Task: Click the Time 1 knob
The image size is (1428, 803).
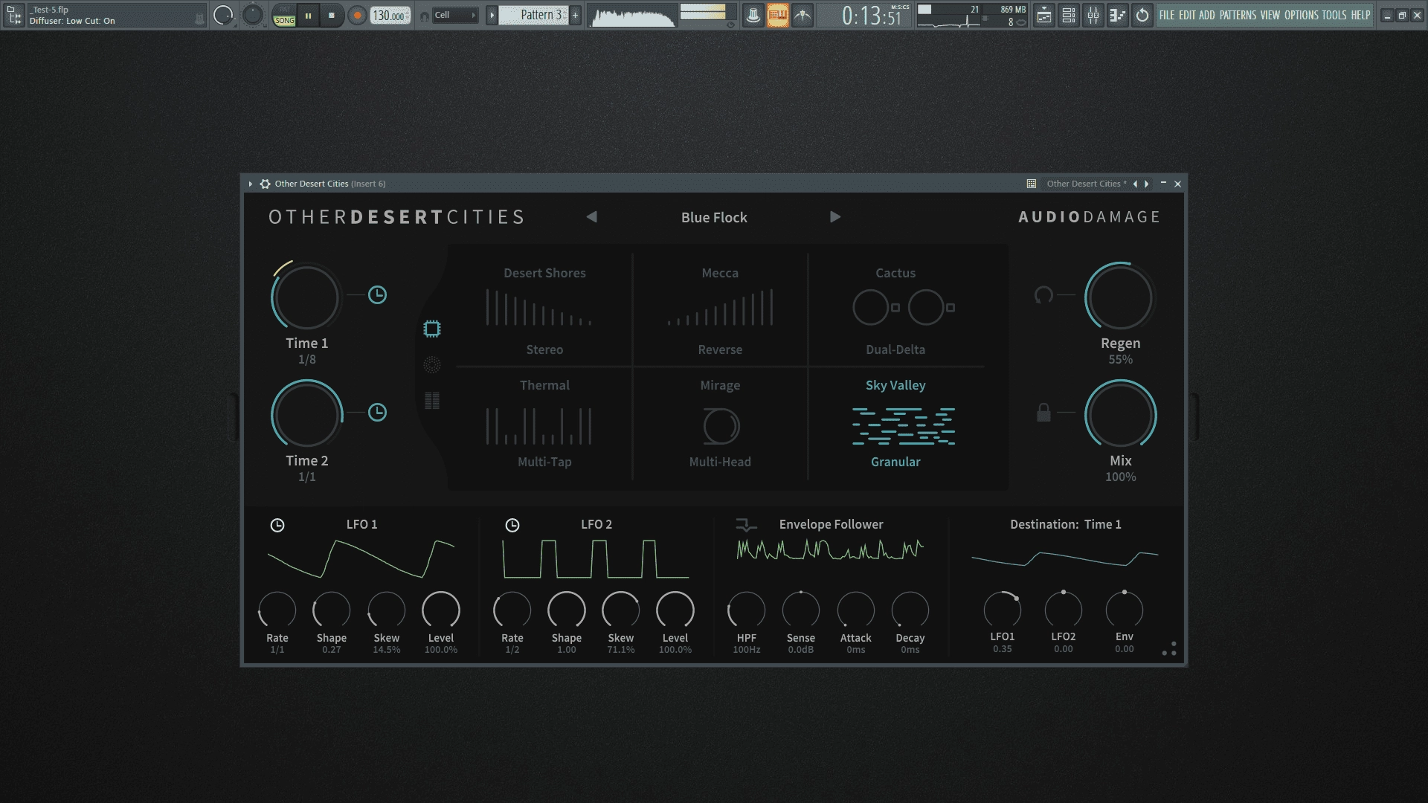Action: click(x=306, y=297)
